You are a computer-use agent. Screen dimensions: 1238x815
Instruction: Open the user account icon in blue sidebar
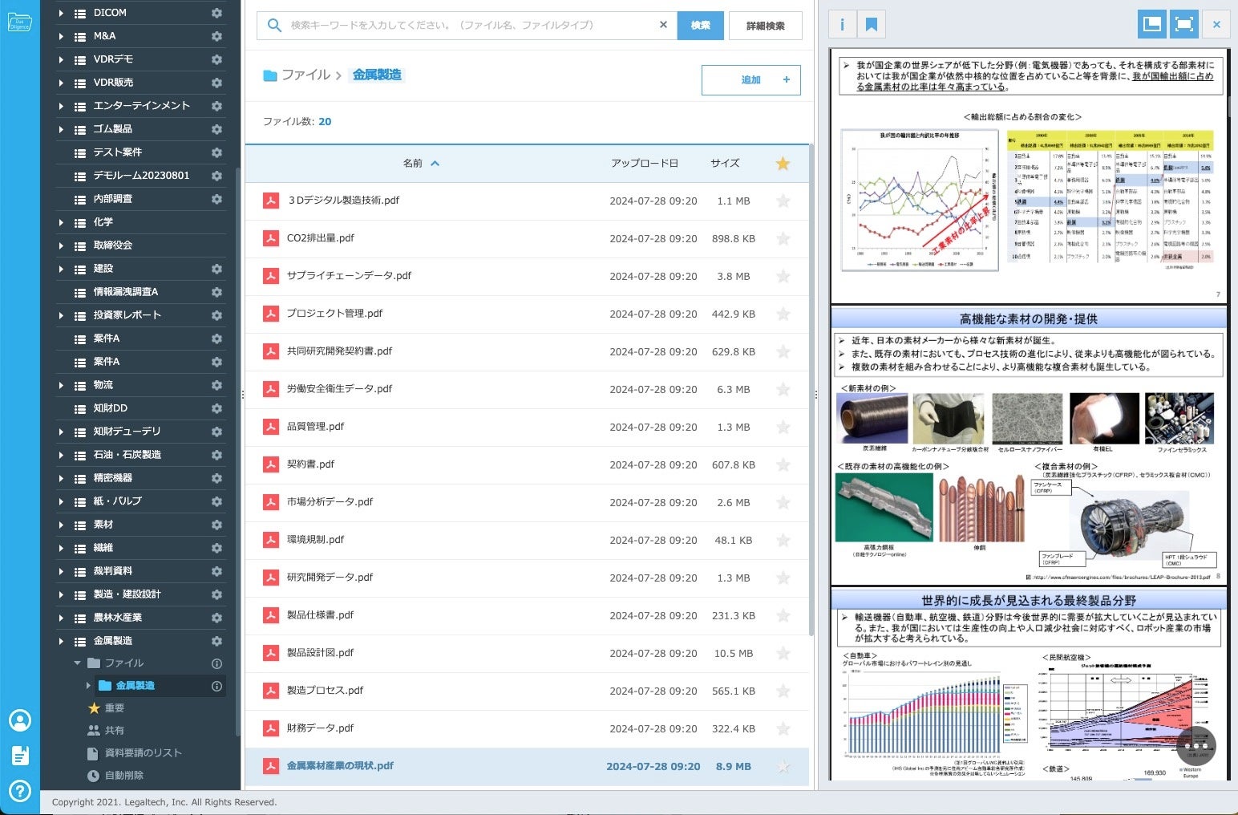20,720
